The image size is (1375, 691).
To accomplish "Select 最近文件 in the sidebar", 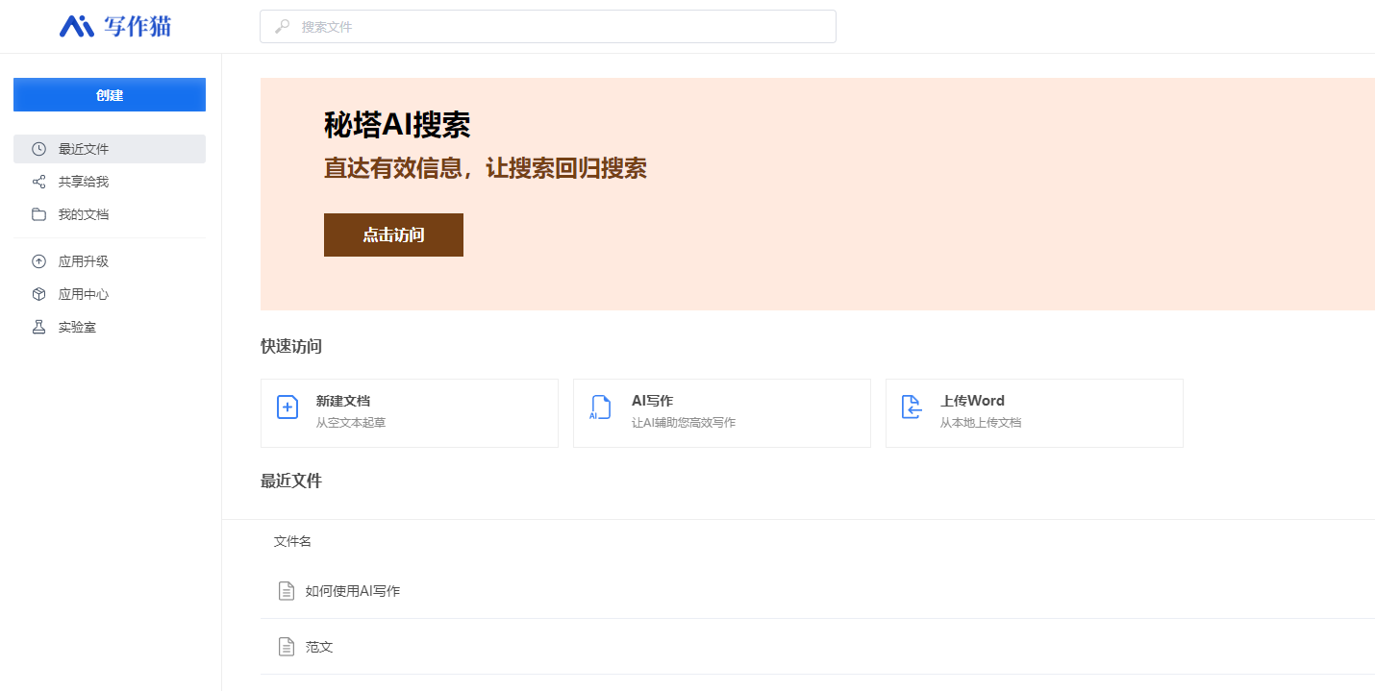I will point(110,149).
